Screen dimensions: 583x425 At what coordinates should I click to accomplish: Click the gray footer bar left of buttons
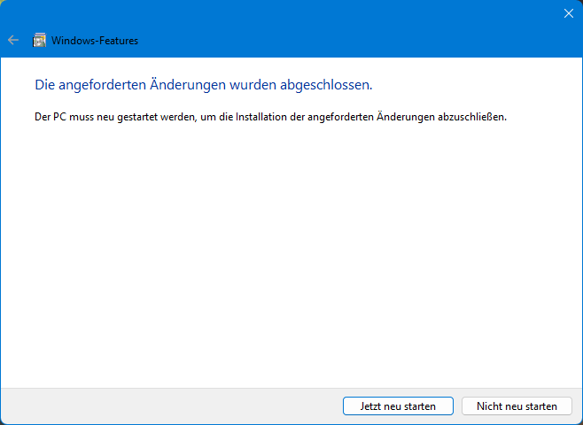(x=168, y=406)
